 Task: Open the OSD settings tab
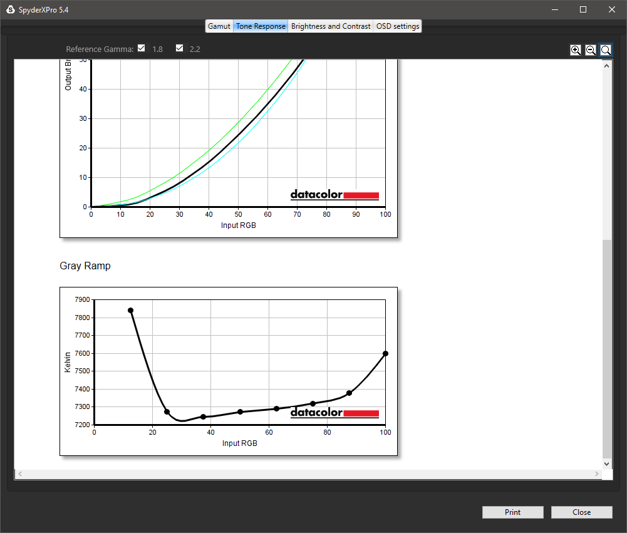coord(398,26)
